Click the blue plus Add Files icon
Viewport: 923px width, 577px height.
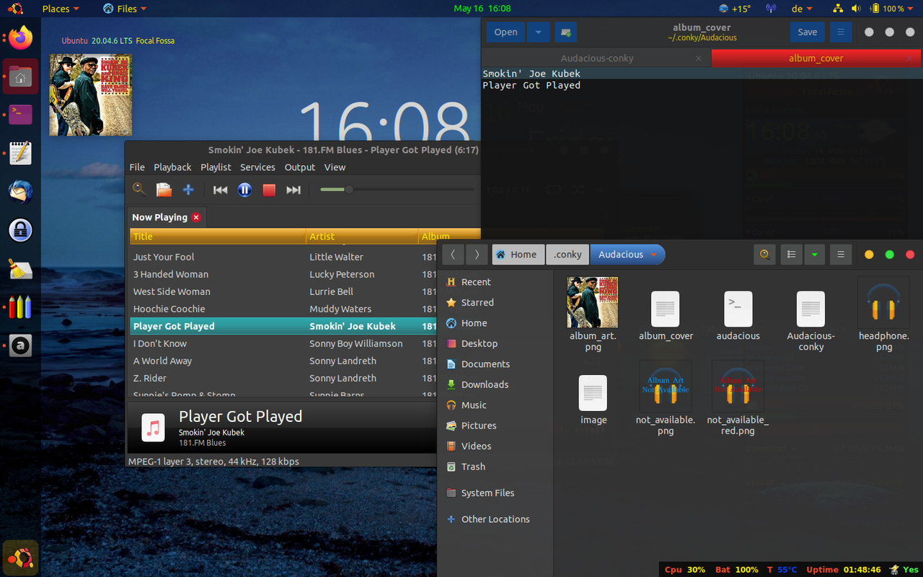188,190
